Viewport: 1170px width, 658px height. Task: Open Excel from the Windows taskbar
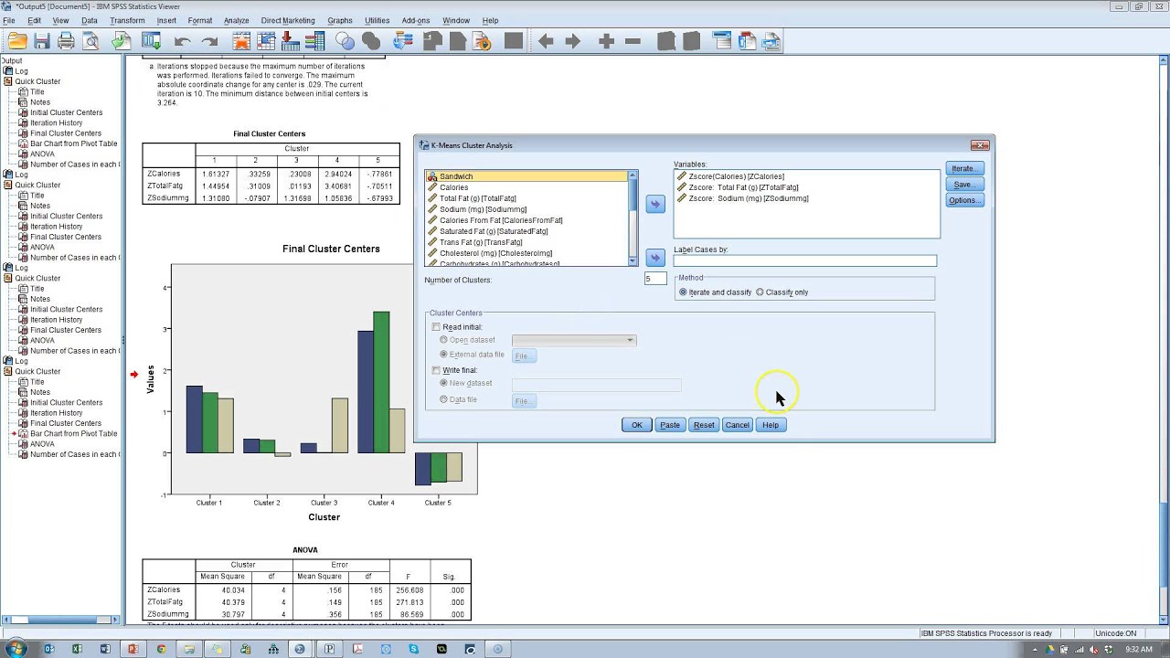tap(77, 649)
